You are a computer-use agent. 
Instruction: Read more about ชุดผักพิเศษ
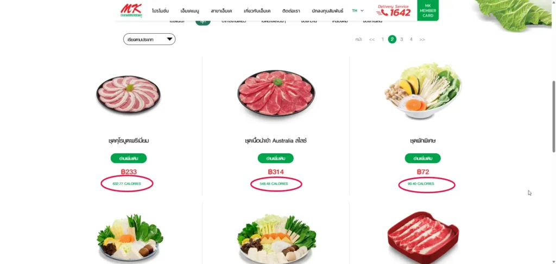[x=422, y=158]
